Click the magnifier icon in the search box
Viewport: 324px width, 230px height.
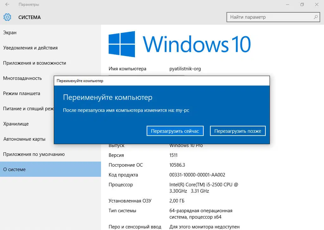pyautogui.click(x=316, y=17)
